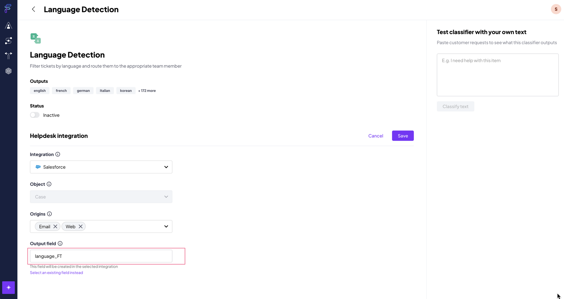Go back using the header arrow

point(34,9)
